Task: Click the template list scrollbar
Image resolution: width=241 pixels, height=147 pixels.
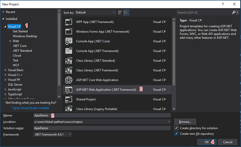Action: (x=174, y=51)
